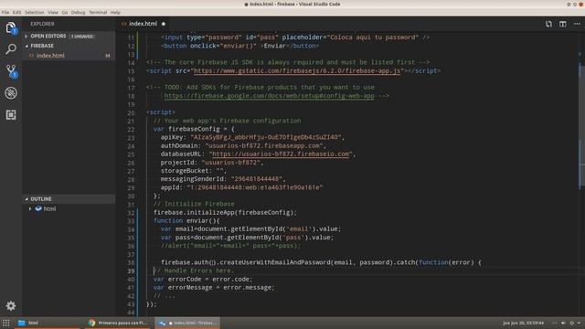Viewport: 585px width, 329px height.
Task: Open the Extensions view icon
Action: (x=11, y=114)
